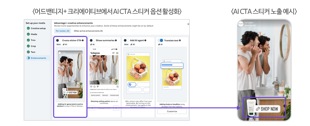Click the AI badge under Add AI agent

pos(133,45)
